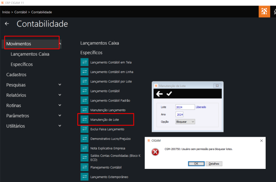Open Manutenção de Lote label
Viewport: 276px width, 182px height.
105,119
